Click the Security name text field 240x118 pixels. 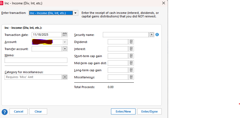[126, 35]
